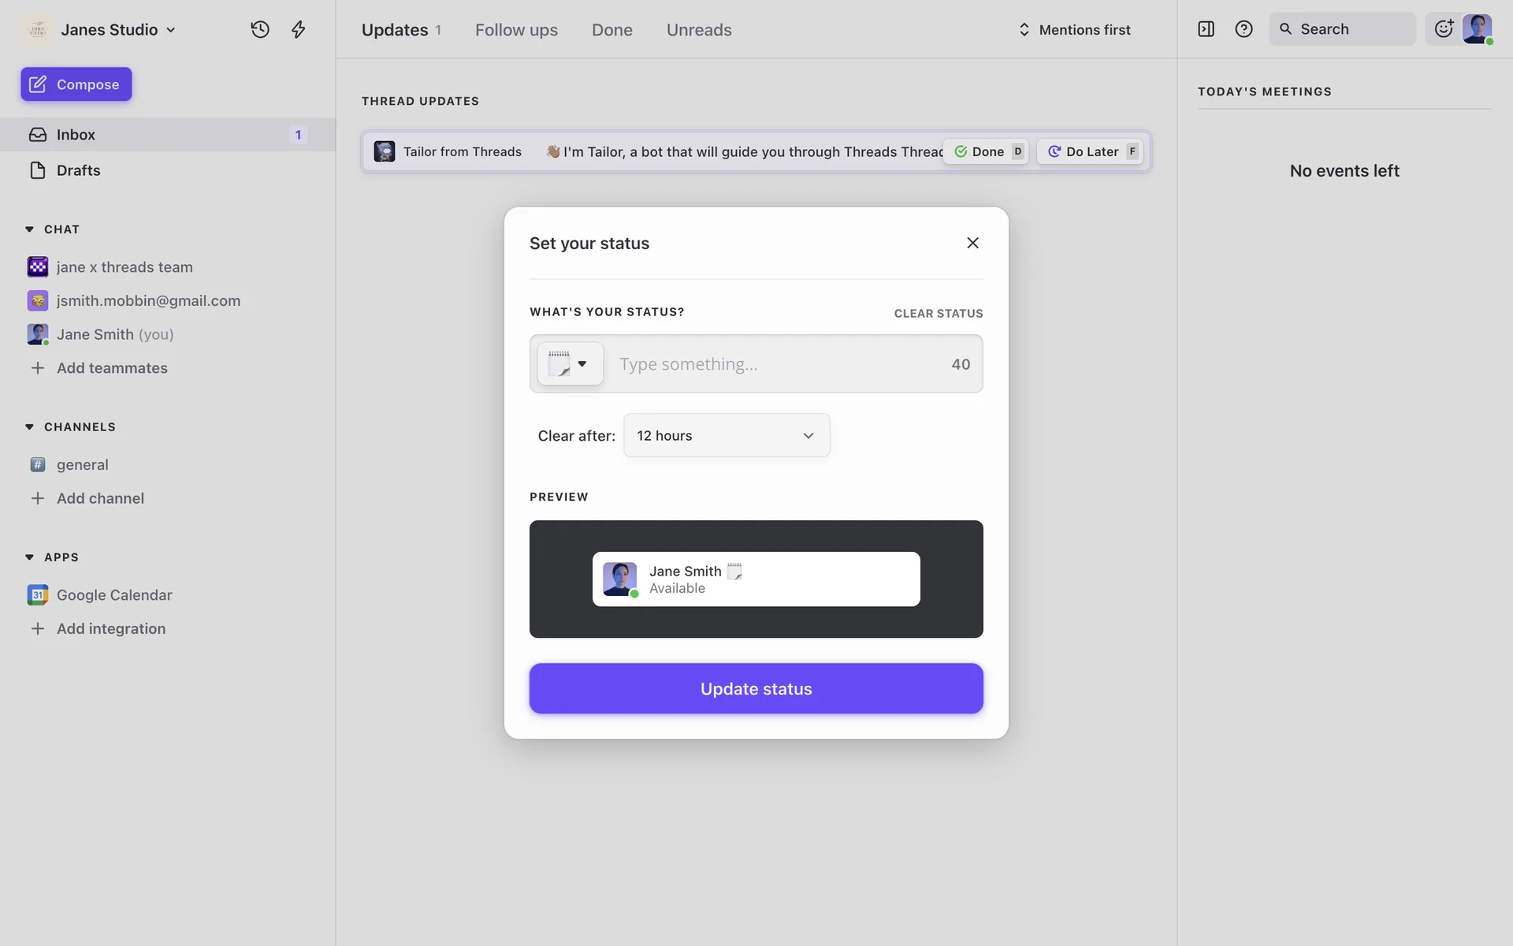Switch to the Follow ups tab
Viewport: 1513px width, 946px height.
pyautogui.click(x=516, y=30)
